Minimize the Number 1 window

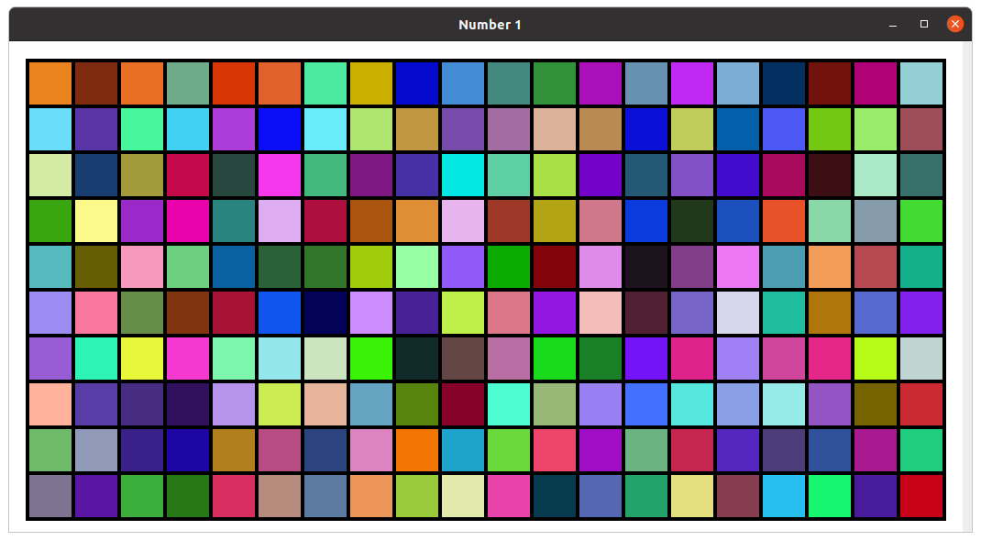pyautogui.click(x=893, y=25)
